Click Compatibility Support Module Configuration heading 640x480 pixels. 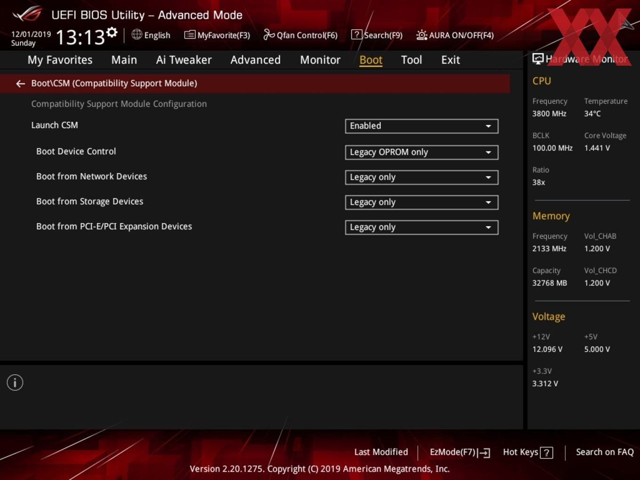pyautogui.click(x=119, y=104)
